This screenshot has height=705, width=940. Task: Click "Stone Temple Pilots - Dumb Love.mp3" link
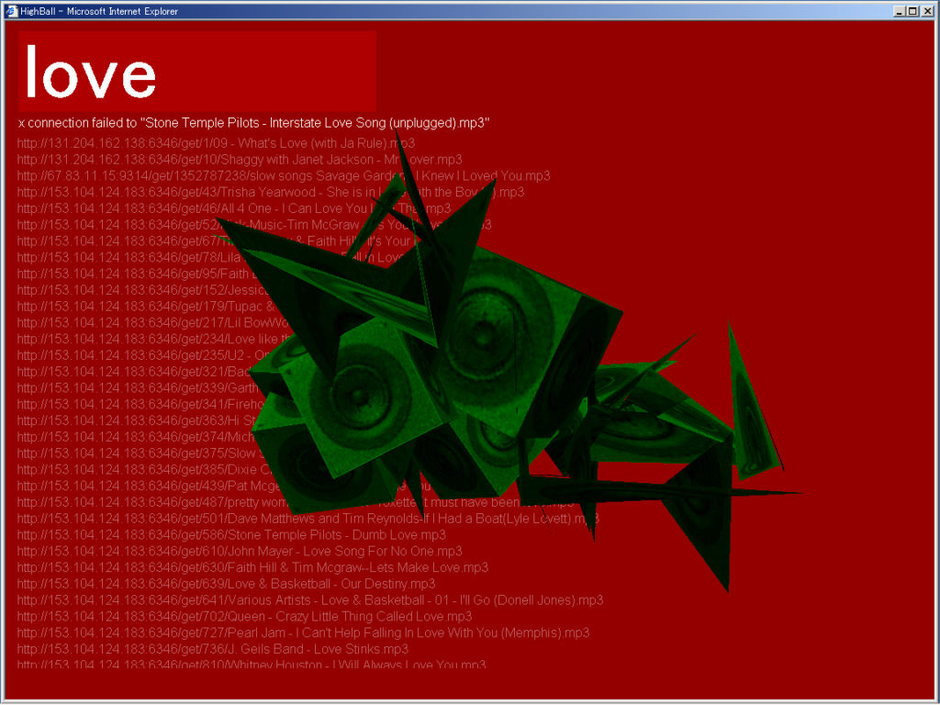[231, 535]
